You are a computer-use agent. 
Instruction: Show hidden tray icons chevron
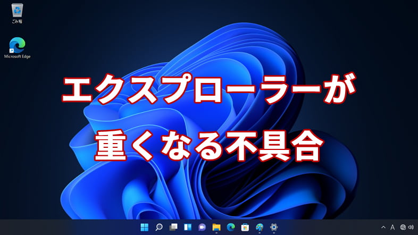pyautogui.click(x=383, y=227)
